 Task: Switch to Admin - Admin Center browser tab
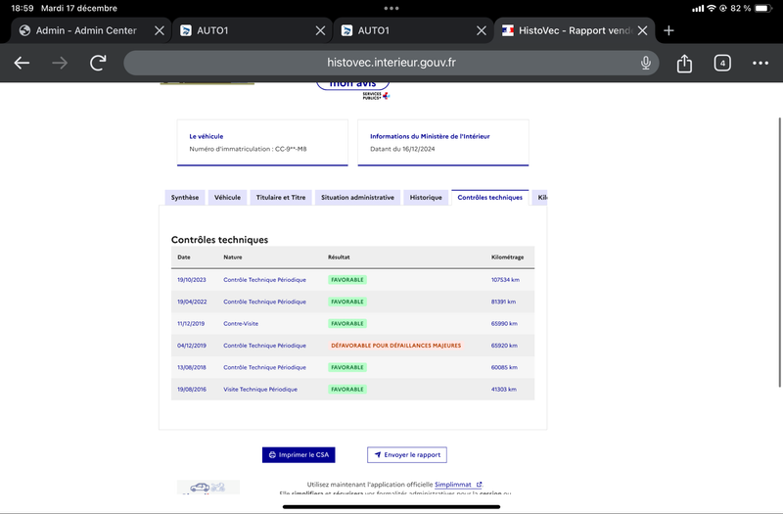91,30
